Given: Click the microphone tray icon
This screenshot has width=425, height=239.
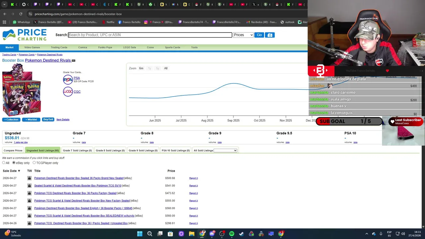Looking at the screenshot, I should [381, 234].
